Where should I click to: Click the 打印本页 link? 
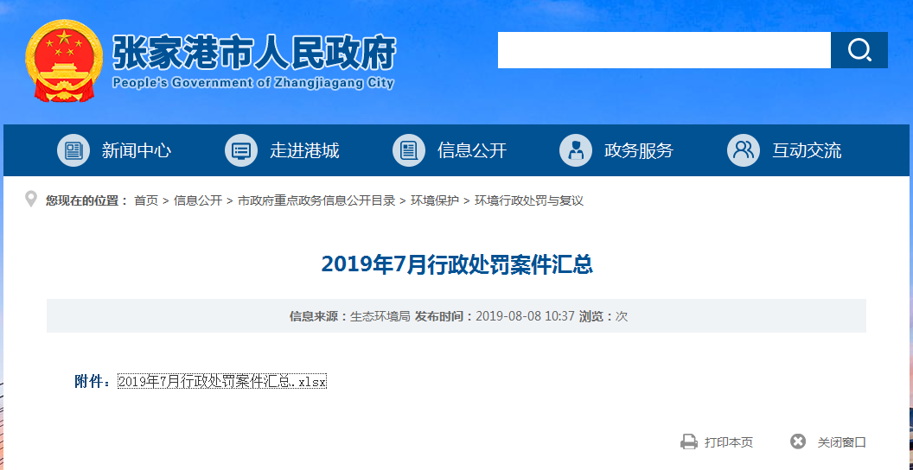(x=729, y=442)
